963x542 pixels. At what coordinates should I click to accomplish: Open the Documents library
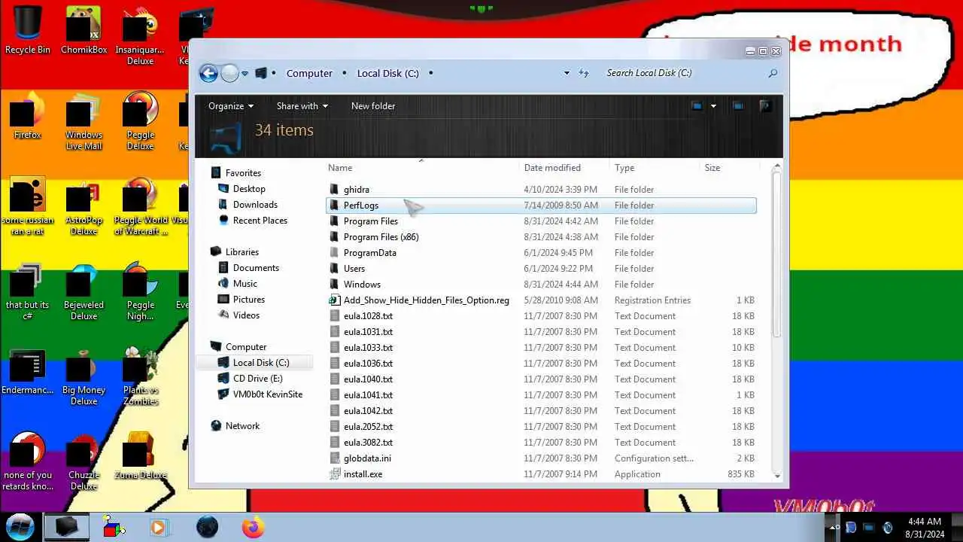click(249, 268)
